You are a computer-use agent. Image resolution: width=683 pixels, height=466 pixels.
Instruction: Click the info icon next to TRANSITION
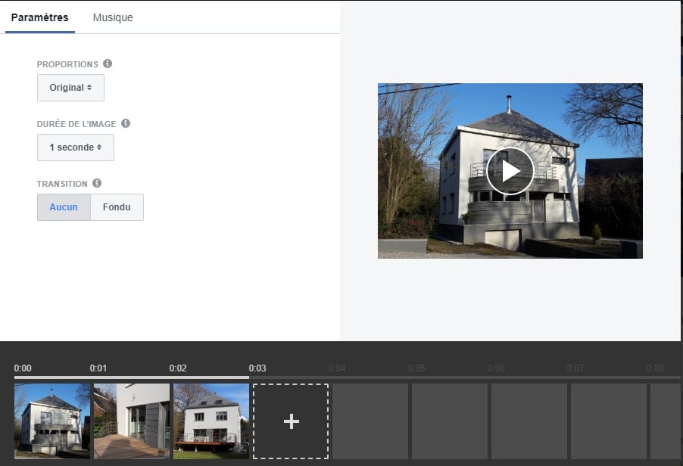[x=97, y=183]
